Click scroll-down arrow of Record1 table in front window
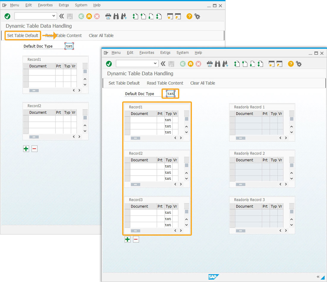The width and height of the screenshot is (327, 282). click(x=186, y=132)
